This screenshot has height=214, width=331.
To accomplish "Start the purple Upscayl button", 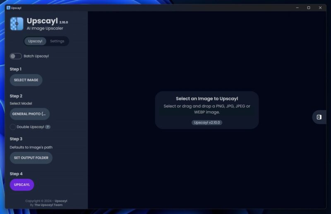I will coord(22,185).
